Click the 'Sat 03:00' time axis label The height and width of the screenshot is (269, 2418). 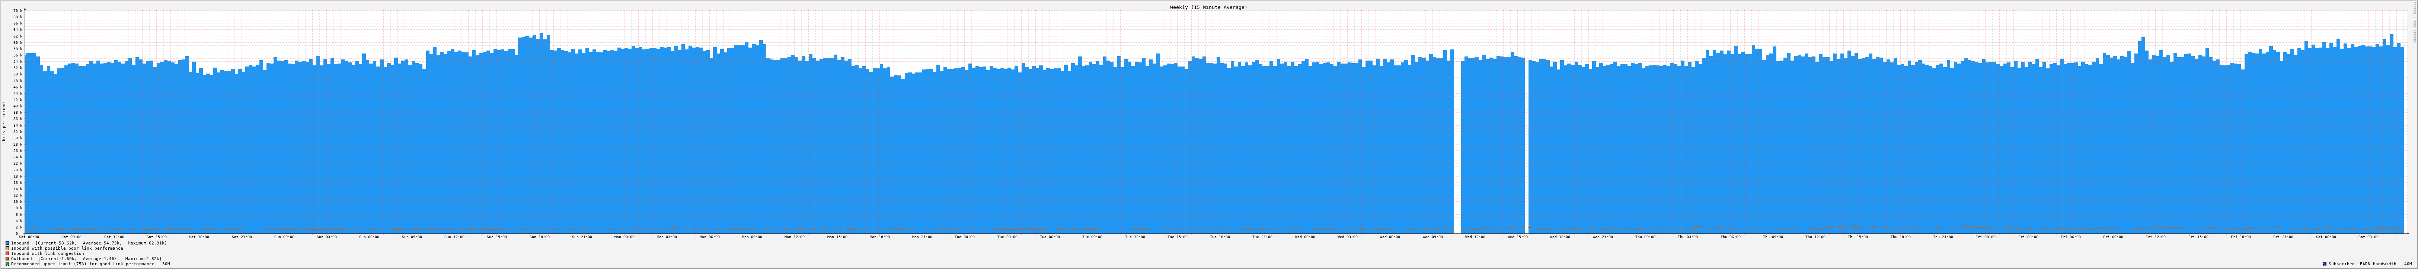[x=2367, y=237]
